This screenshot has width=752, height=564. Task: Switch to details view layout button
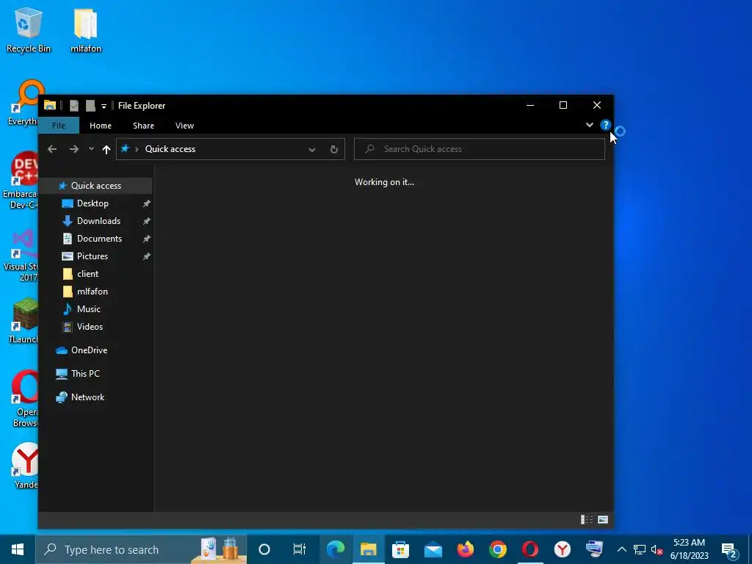click(x=587, y=519)
